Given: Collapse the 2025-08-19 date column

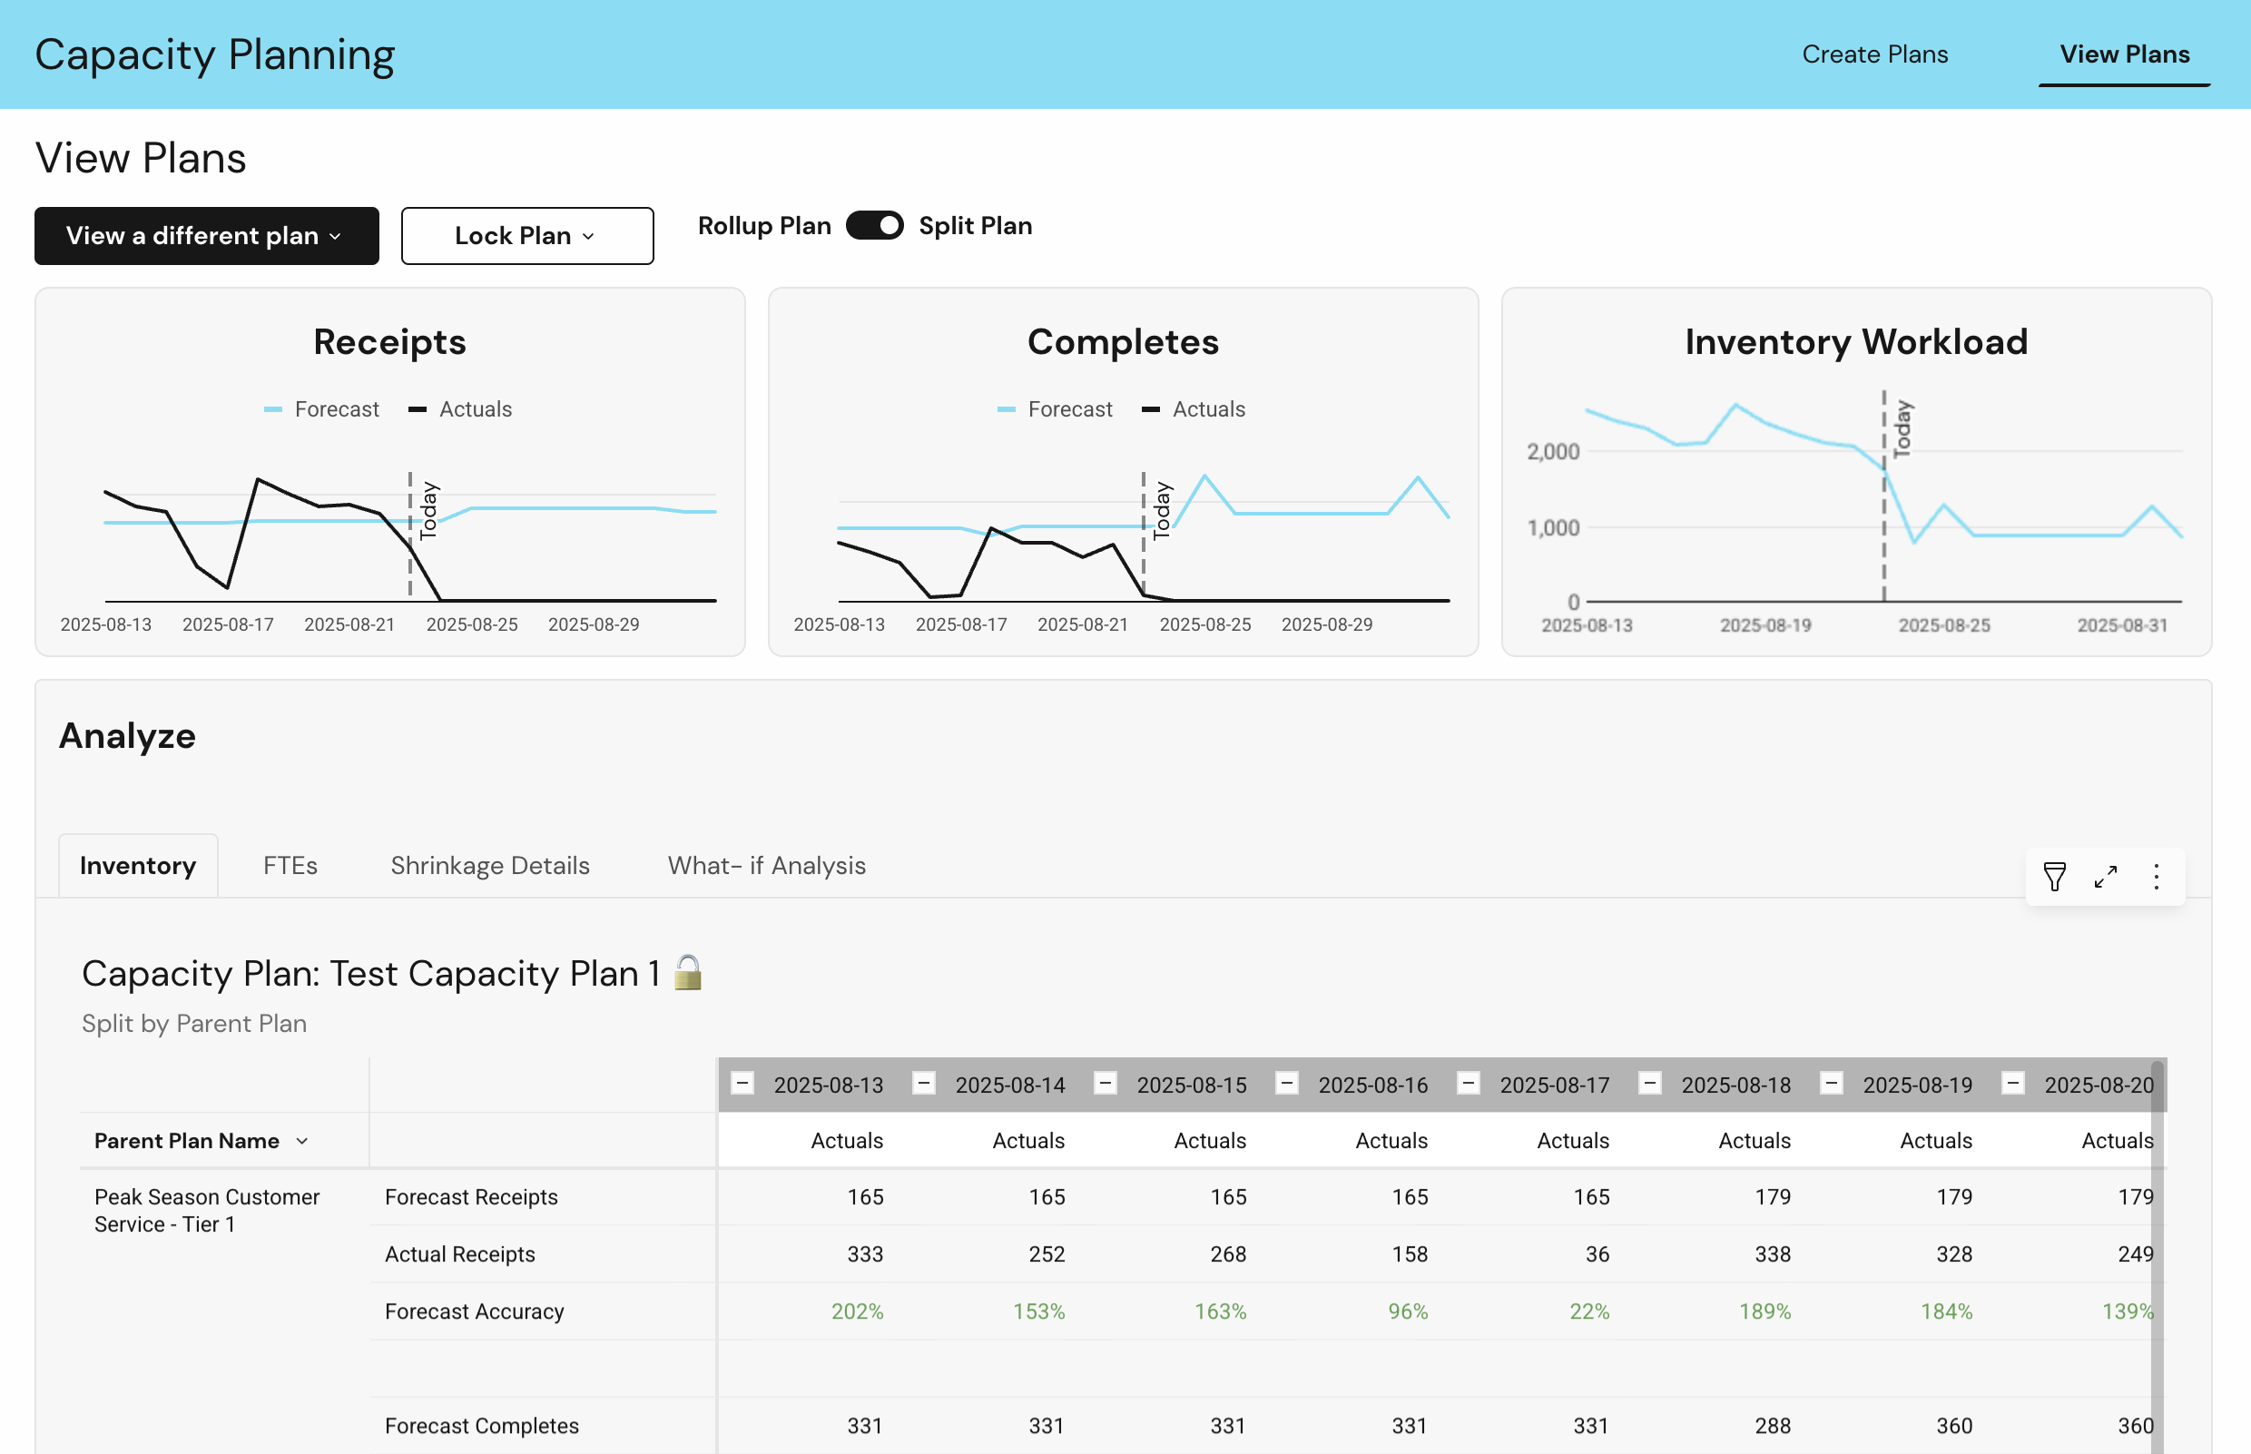Looking at the screenshot, I should click(x=1831, y=1084).
